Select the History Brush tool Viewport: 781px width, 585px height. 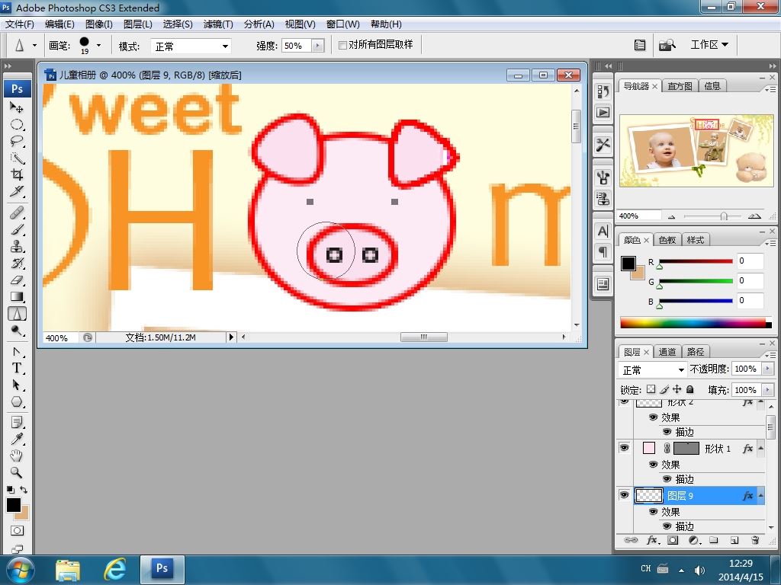tap(17, 263)
